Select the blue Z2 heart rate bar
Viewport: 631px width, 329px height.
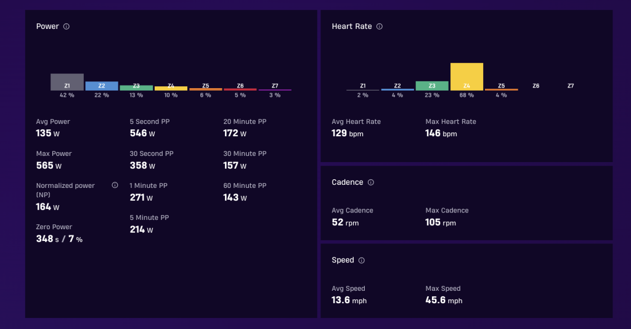397,90
